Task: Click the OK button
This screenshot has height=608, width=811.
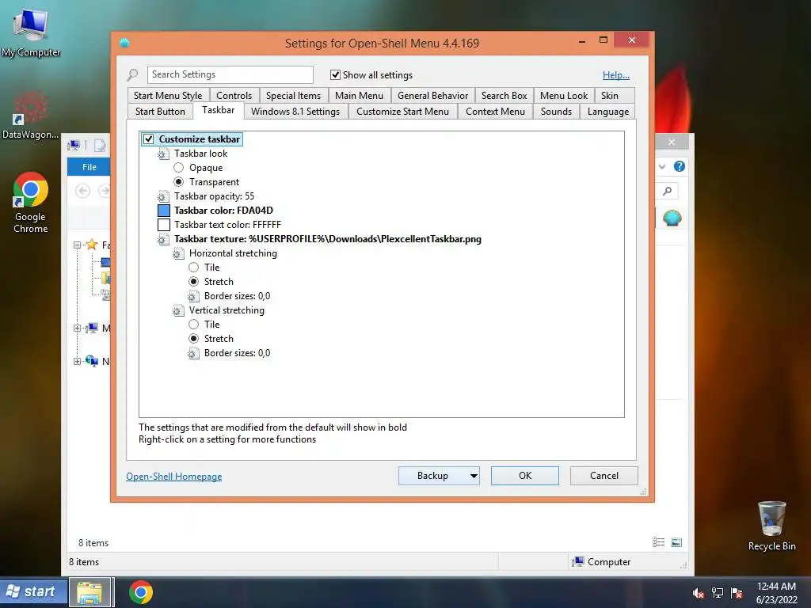Action: point(525,476)
